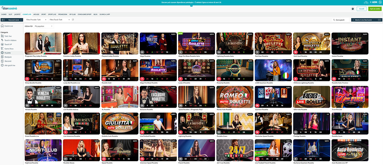The width and height of the screenshot is (383, 165).
Task: Open Romeo Auto Roulette thumbnail
Action: click(235, 97)
